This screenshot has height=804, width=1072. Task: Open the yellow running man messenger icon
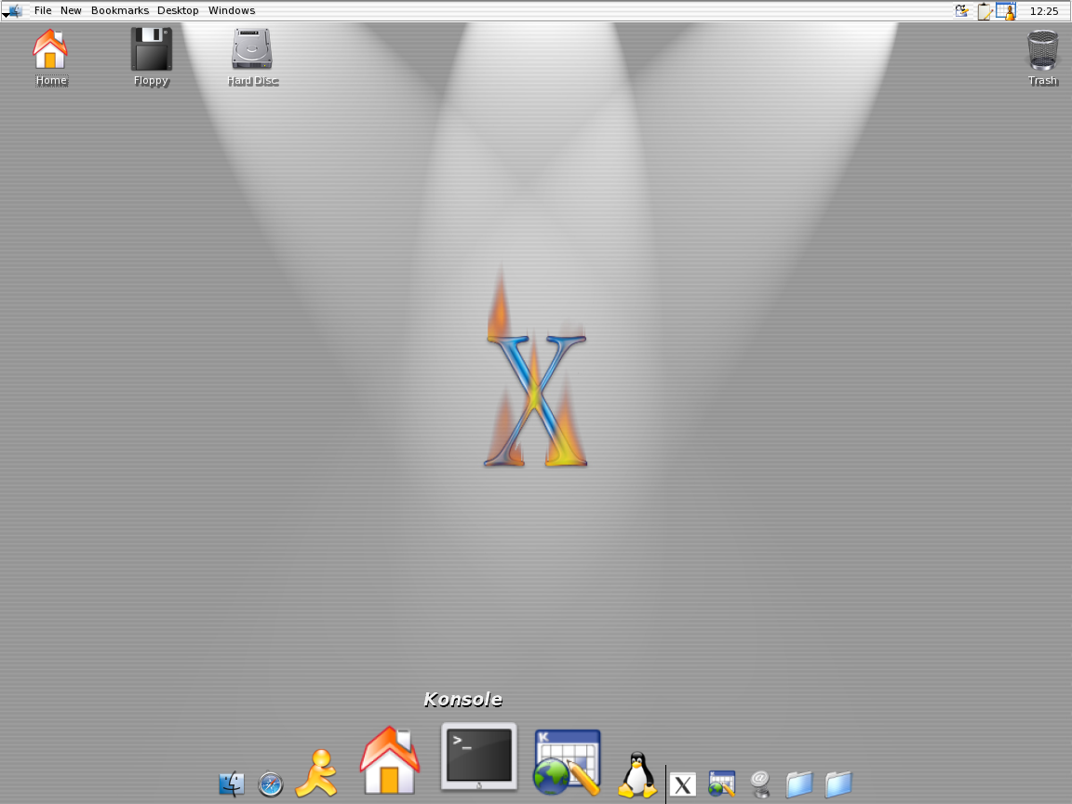click(x=316, y=773)
